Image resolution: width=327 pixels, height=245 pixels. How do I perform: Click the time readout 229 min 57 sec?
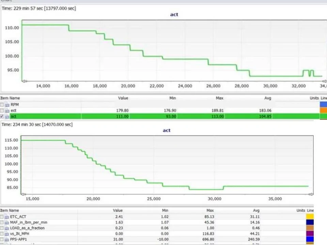point(39,9)
